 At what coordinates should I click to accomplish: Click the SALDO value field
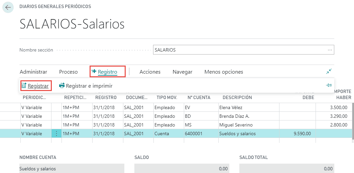(182, 168)
